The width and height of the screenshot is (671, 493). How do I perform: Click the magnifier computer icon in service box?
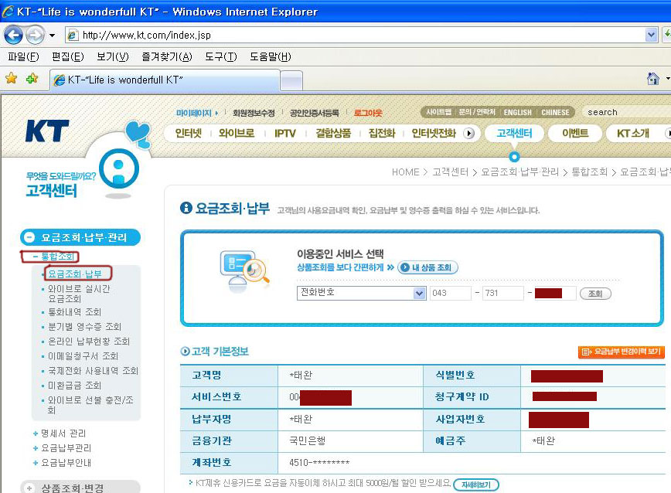[244, 269]
